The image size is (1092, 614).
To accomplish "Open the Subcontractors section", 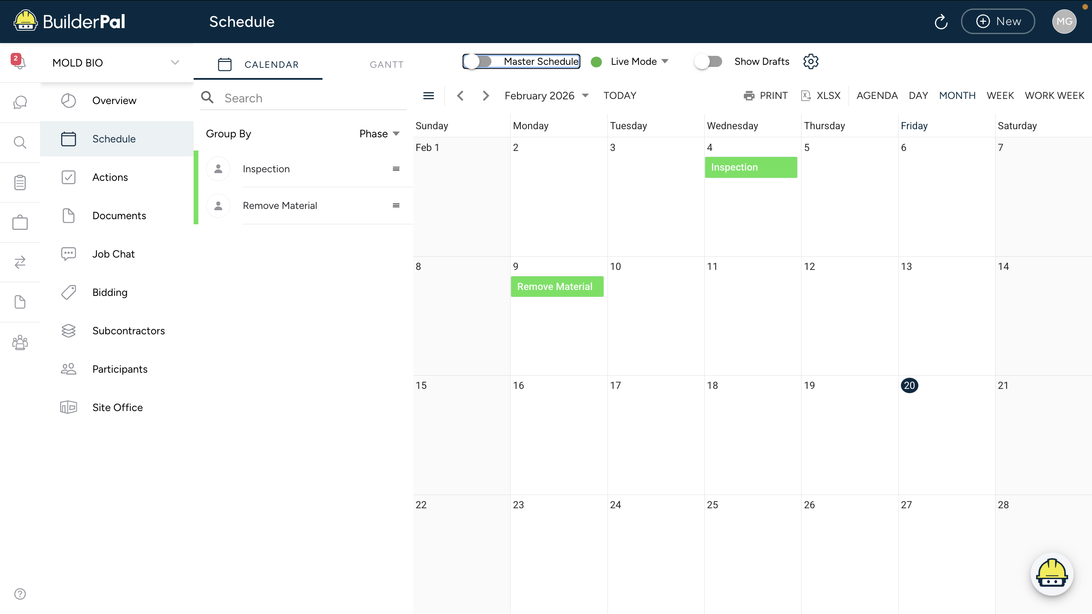I will (x=128, y=330).
